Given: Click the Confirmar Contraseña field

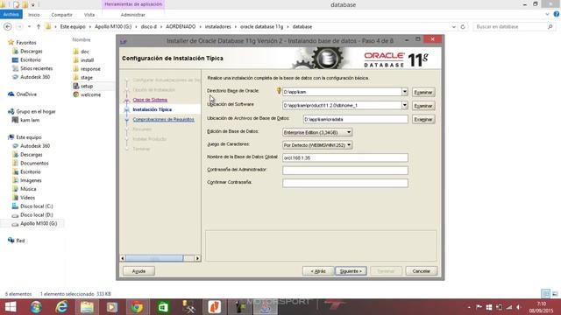Looking at the screenshot, I should [x=344, y=183].
